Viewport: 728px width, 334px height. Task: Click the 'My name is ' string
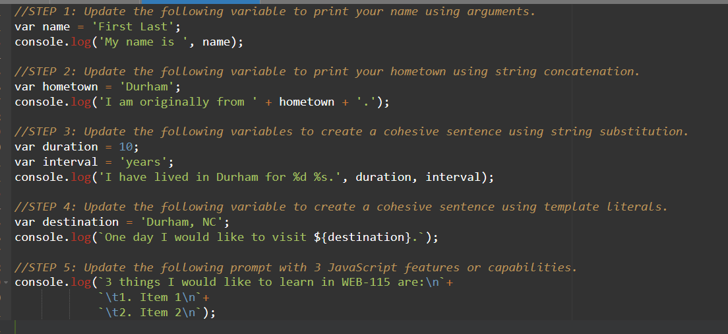tap(143, 42)
